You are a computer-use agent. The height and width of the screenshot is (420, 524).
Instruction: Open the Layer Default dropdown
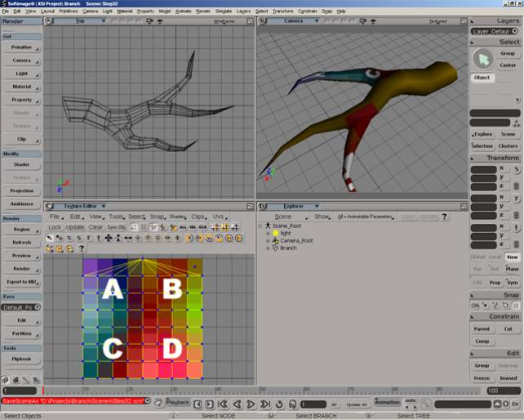(495, 31)
